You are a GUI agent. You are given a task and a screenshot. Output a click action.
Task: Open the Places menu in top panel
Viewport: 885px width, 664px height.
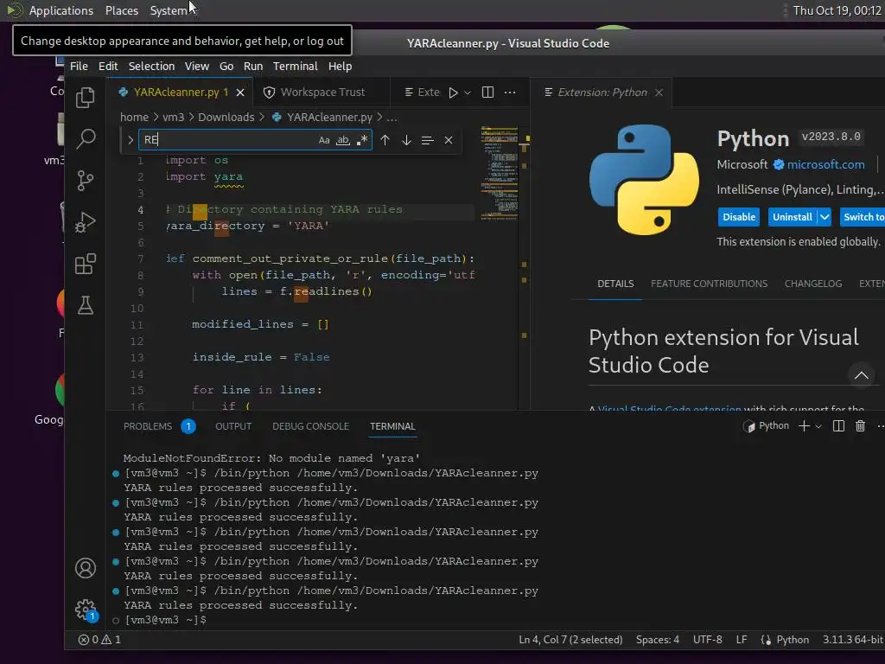click(x=121, y=10)
